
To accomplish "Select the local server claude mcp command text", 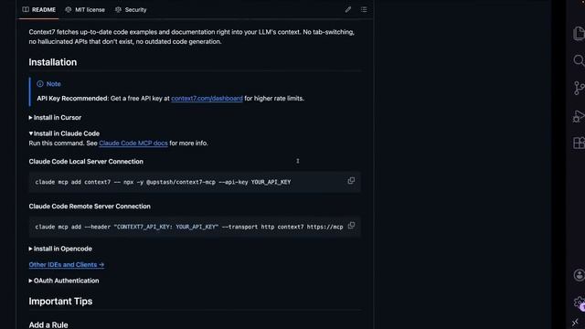I will 163,183.
